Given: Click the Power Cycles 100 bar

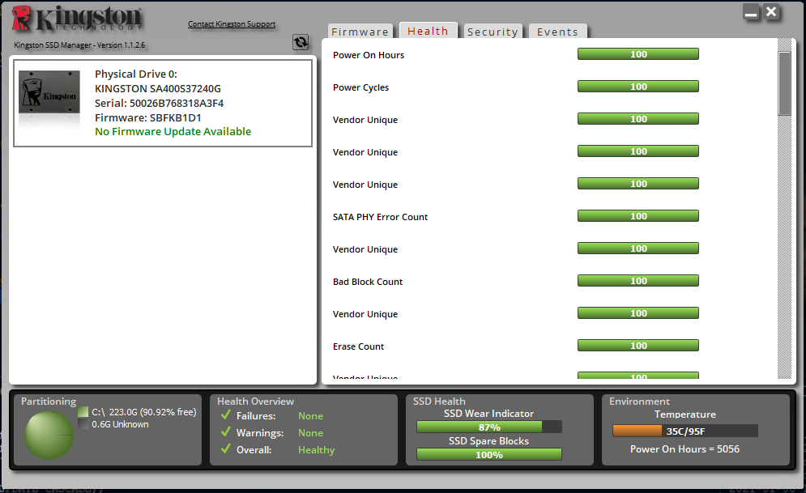Looking at the screenshot, I should click(638, 87).
